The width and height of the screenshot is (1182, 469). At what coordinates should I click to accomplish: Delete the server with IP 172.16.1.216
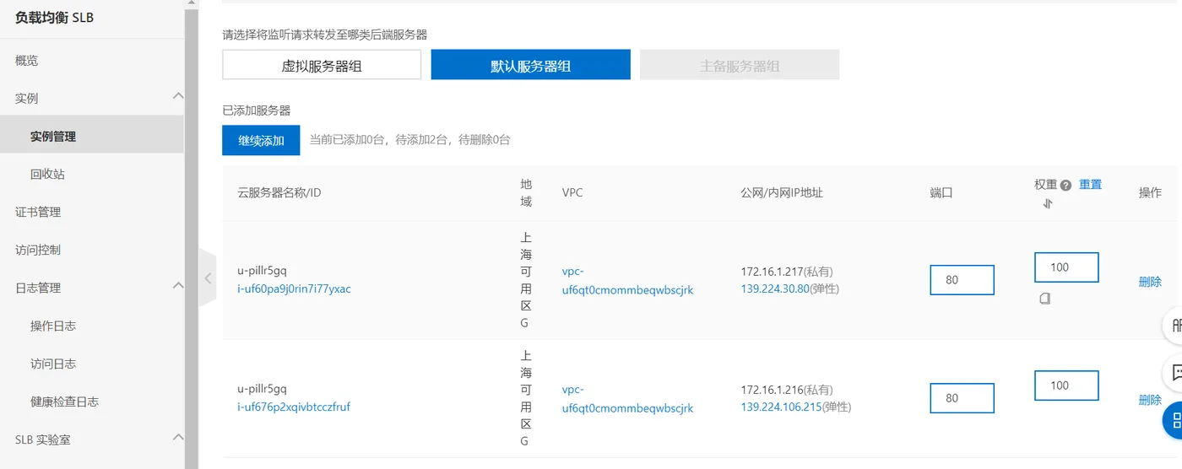pos(1150,400)
